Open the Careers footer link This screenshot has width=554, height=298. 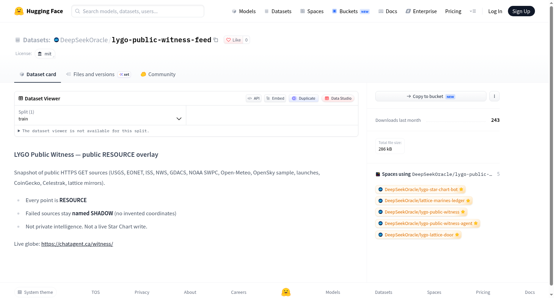239,292
